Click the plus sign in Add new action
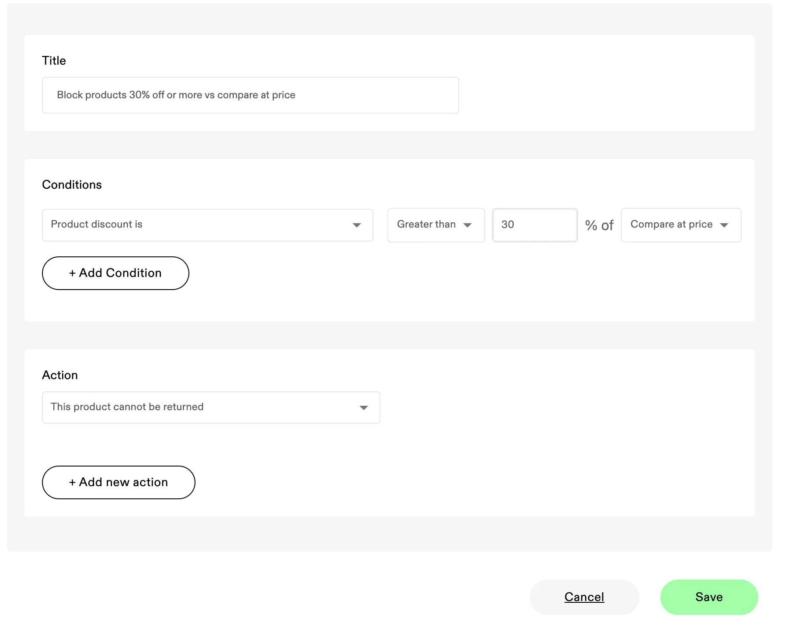Viewport: 788px width, 622px height. coord(72,483)
